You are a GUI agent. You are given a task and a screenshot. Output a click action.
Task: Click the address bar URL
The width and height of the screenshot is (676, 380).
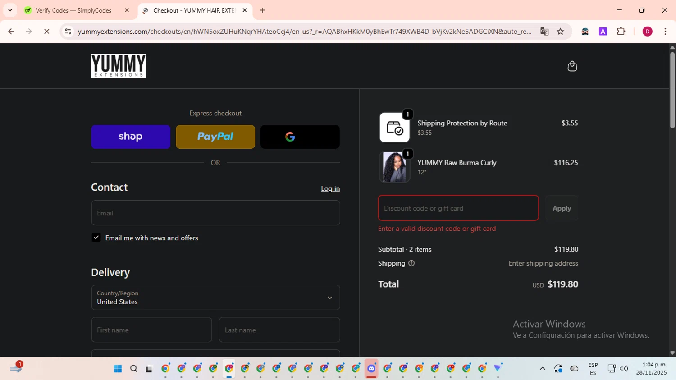click(x=305, y=32)
